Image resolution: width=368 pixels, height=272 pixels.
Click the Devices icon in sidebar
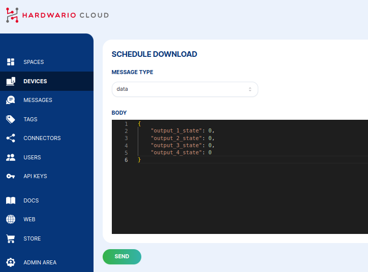(10, 81)
